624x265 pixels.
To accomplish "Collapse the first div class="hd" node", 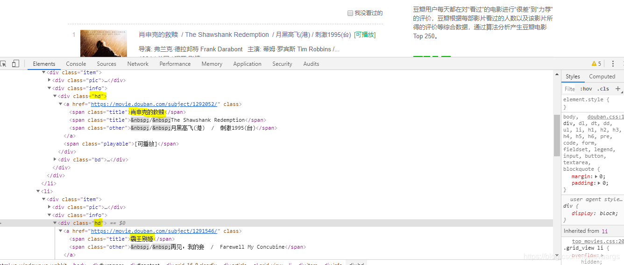I will pos(55,96).
